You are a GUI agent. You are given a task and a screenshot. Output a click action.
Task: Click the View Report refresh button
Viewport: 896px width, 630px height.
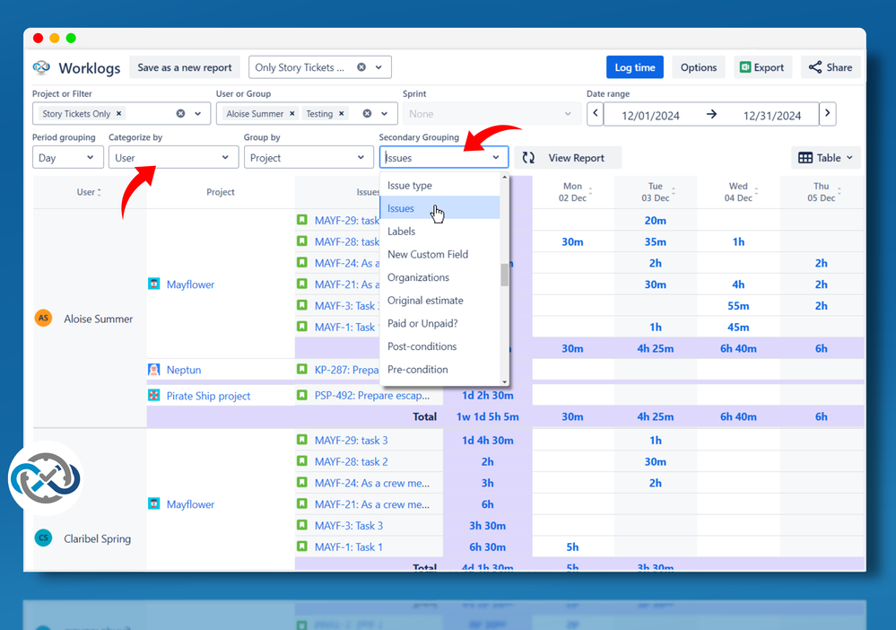568,158
